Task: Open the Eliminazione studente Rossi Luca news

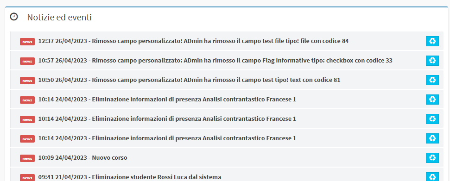Action: click(130, 177)
